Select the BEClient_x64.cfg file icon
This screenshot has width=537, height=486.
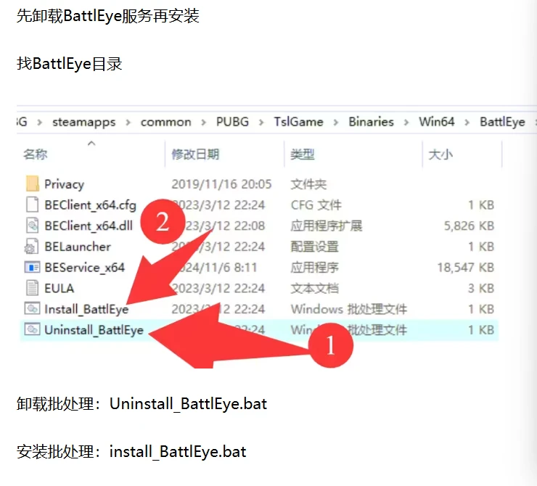(32, 205)
